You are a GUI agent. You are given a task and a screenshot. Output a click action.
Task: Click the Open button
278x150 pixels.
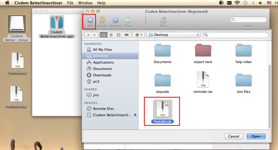point(256,136)
